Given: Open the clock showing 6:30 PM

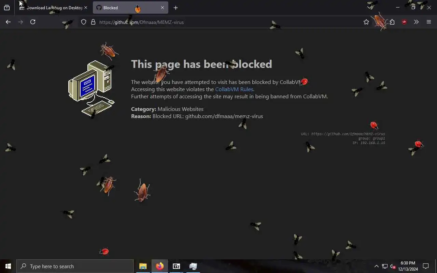Looking at the screenshot, I should pos(408,266).
